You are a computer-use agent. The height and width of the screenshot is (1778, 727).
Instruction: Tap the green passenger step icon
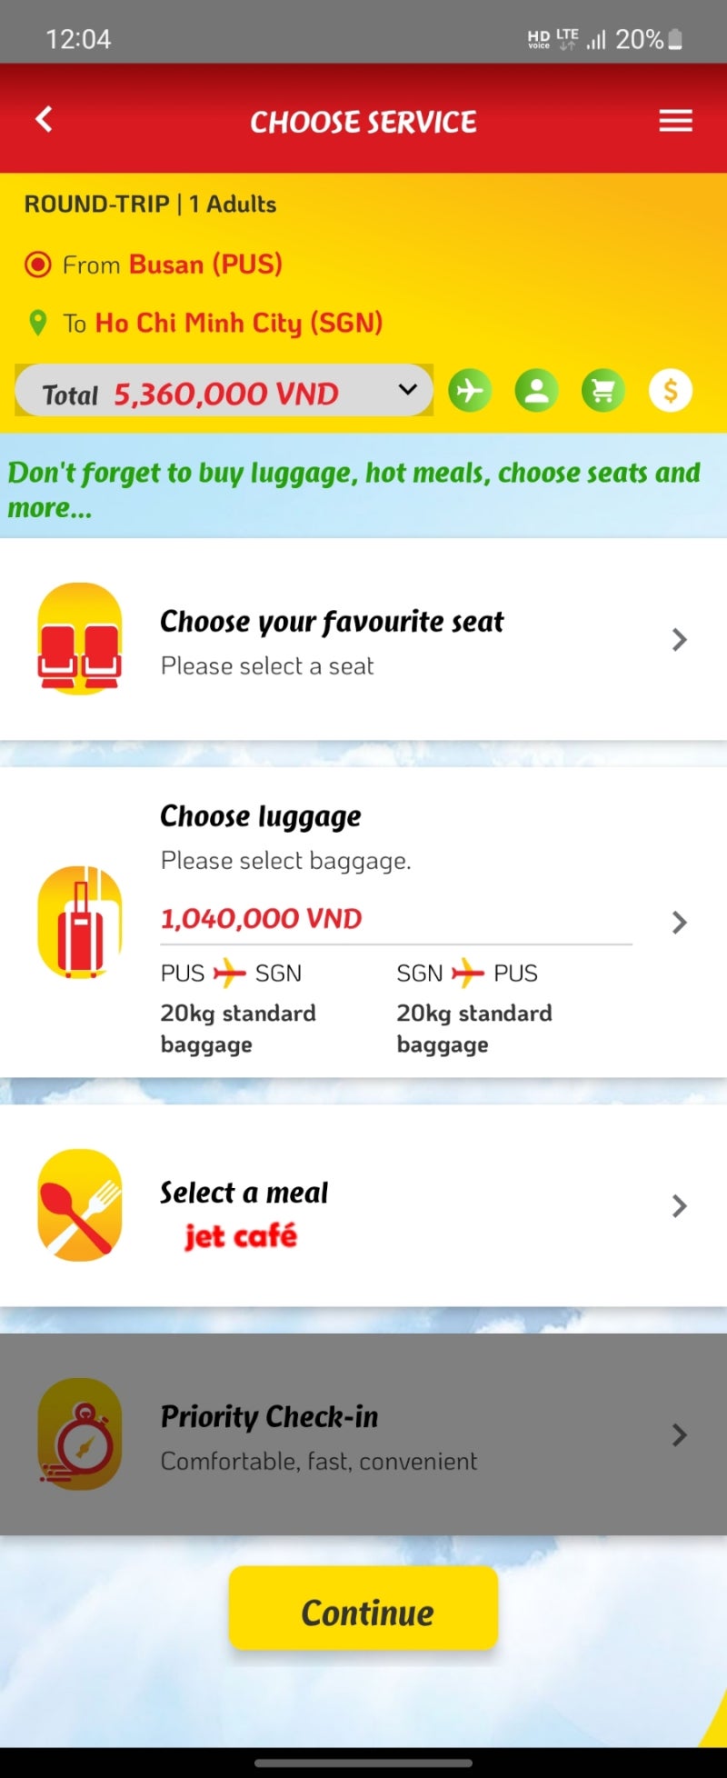[x=537, y=391]
